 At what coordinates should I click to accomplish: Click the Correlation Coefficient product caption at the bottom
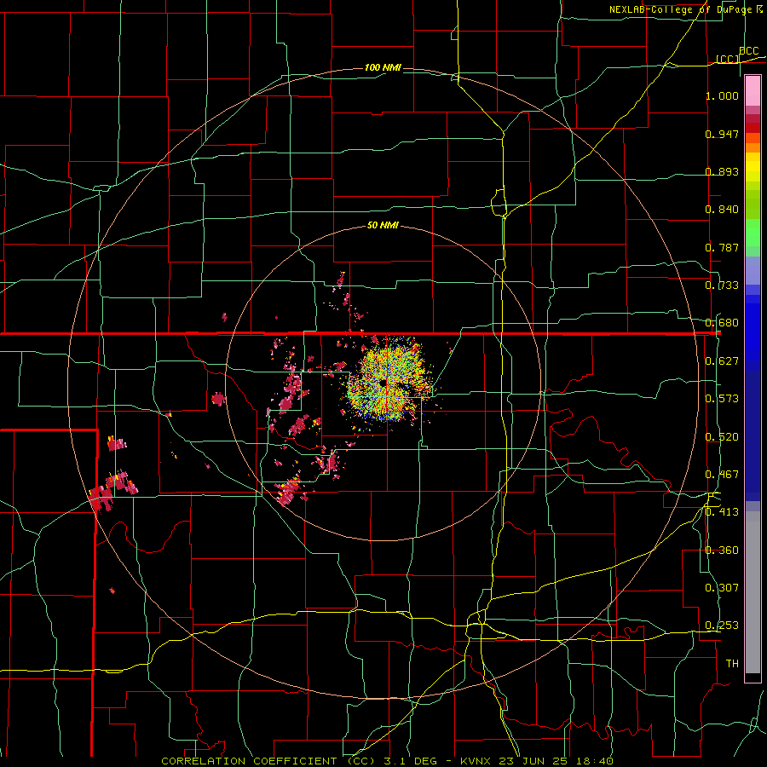[x=387, y=761]
